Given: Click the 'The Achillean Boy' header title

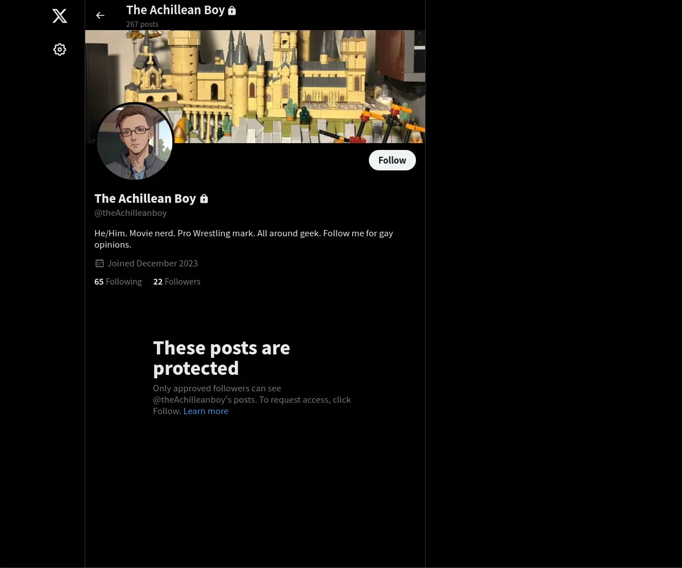Looking at the screenshot, I should pyautogui.click(x=176, y=10).
